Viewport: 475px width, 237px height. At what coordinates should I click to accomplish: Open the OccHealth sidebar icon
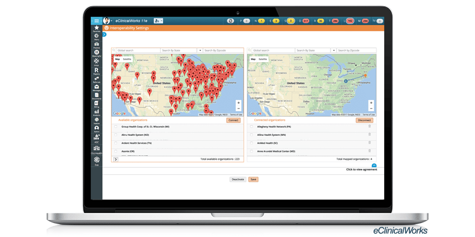97,150
